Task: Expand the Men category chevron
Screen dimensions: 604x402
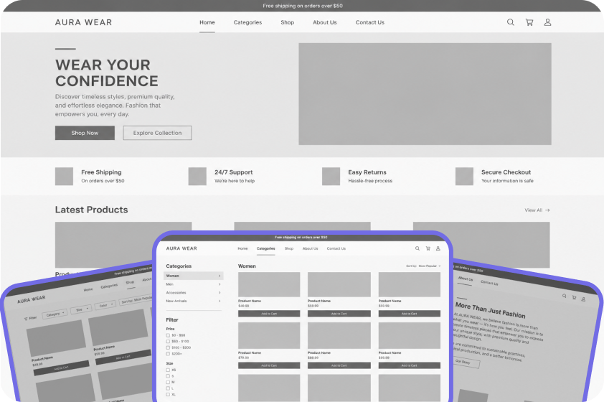Action: point(220,284)
